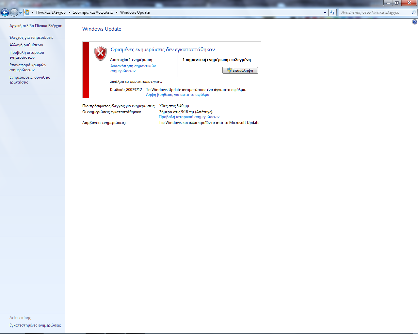
Task: Restore down the window
Action: tap(397, 3)
